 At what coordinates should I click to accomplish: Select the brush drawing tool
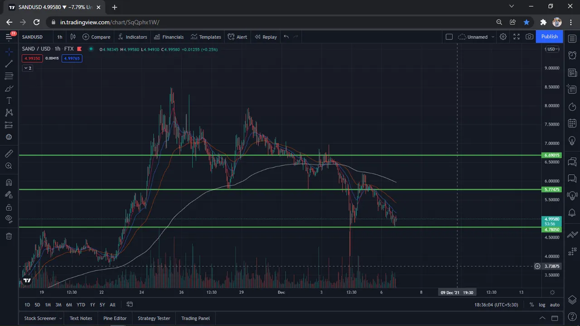click(x=9, y=88)
